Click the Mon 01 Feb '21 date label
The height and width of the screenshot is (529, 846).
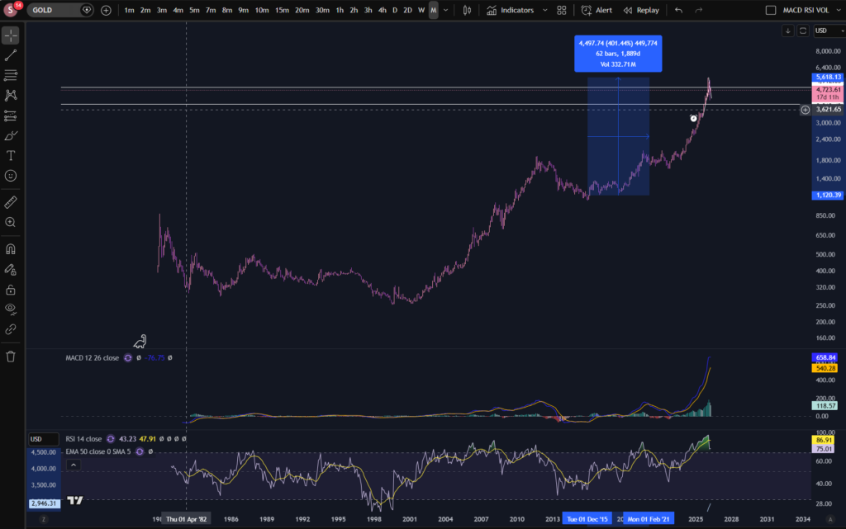[648, 519]
